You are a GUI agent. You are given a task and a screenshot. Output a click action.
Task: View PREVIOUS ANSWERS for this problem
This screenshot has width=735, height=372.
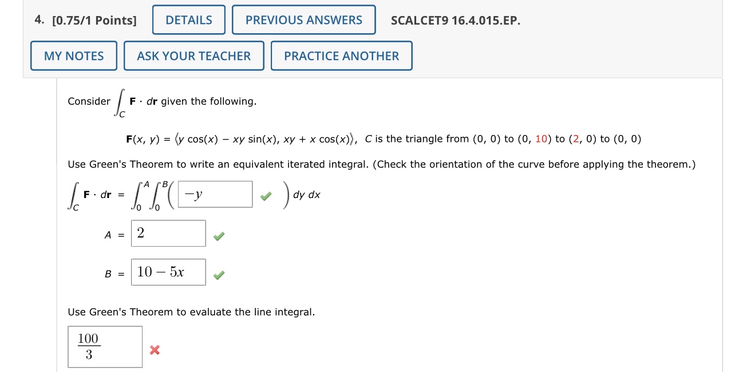[303, 19]
